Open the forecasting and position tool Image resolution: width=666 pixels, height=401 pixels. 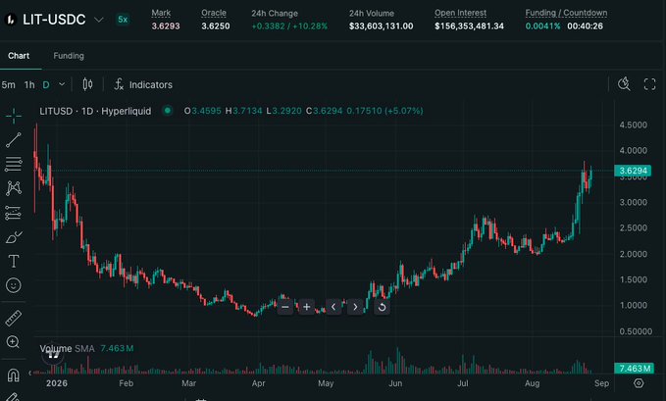(14, 213)
